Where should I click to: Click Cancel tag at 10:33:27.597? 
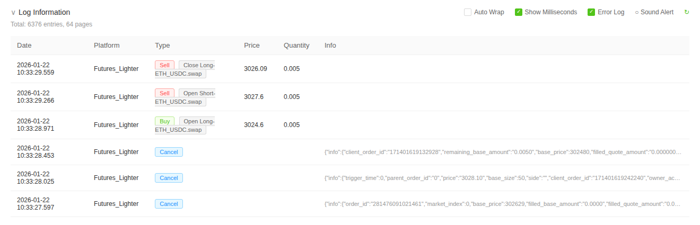[x=169, y=204]
